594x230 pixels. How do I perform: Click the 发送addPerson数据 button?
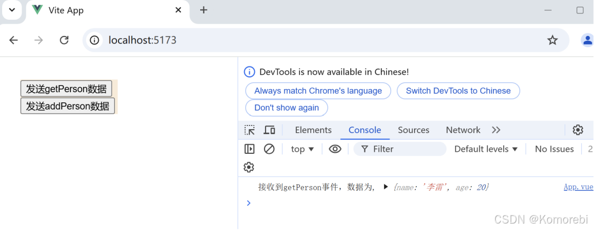(68, 106)
